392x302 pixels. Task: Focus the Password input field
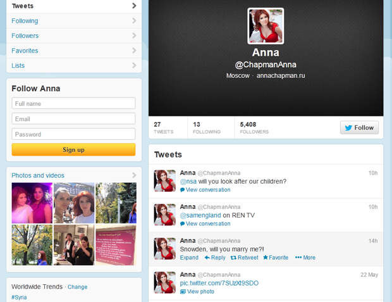(x=73, y=134)
